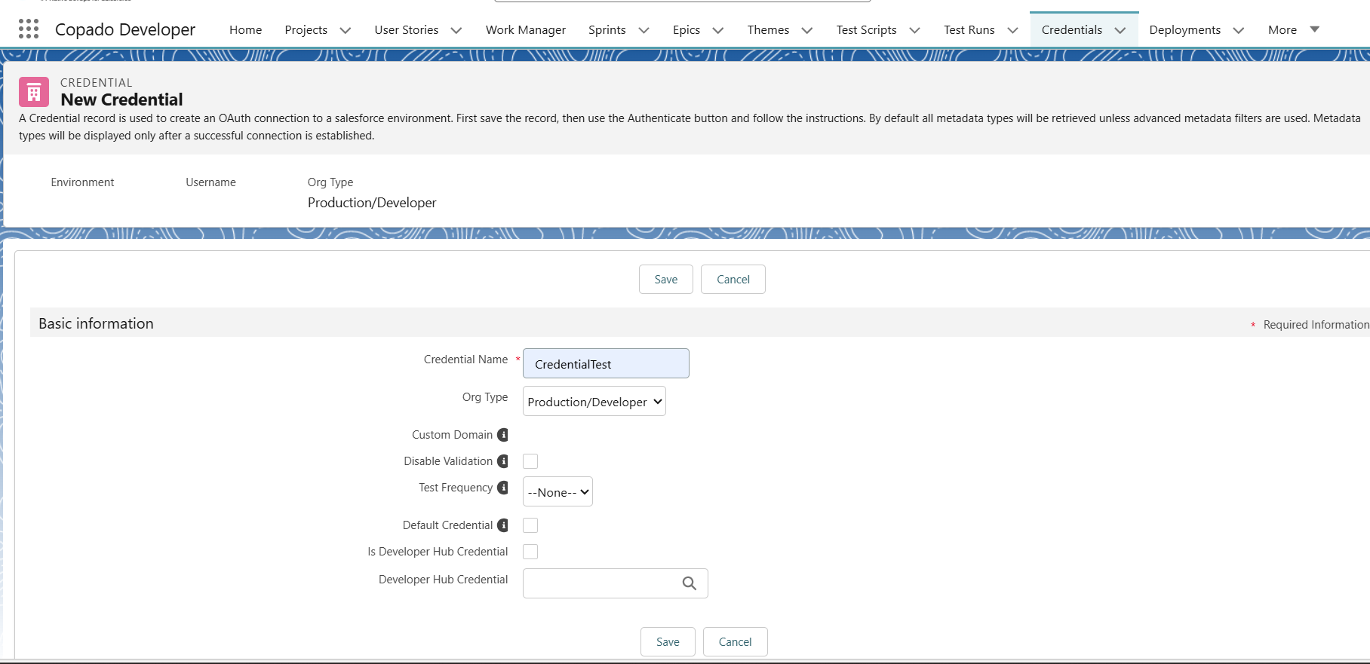Expand the Test Scripts tab chevron
Image resolution: width=1370 pixels, height=664 pixels.
point(915,30)
